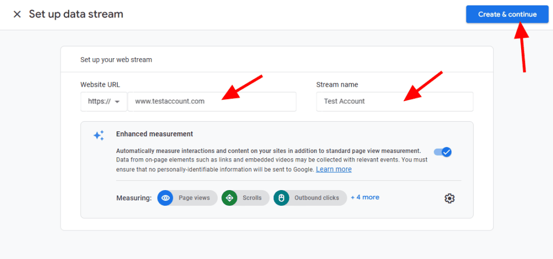
Task: Click the Stream name field label
Action: tap(337, 85)
